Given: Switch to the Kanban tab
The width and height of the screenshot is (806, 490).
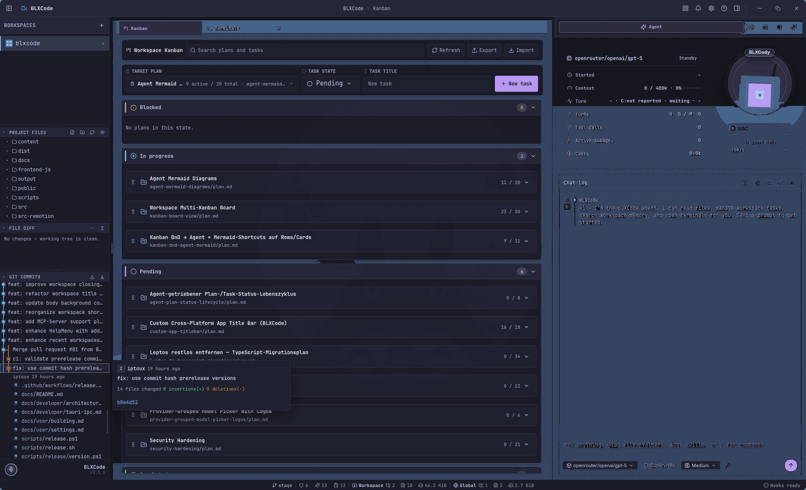Looking at the screenshot, I should point(160,28).
